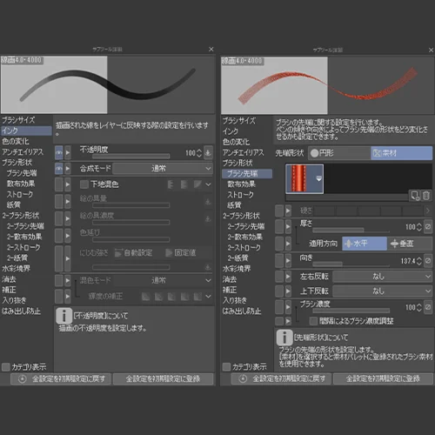
Task: Enable the 下地混色 checkbox
Action: (x=84, y=184)
